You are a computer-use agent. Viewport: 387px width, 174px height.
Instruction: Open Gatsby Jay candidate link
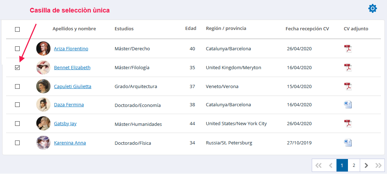click(65, 123)
